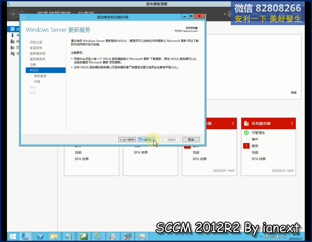This screenshot has width=312, height=242.
Task: Switch the 英 input method indicator
Action: (x=285, y=237)
